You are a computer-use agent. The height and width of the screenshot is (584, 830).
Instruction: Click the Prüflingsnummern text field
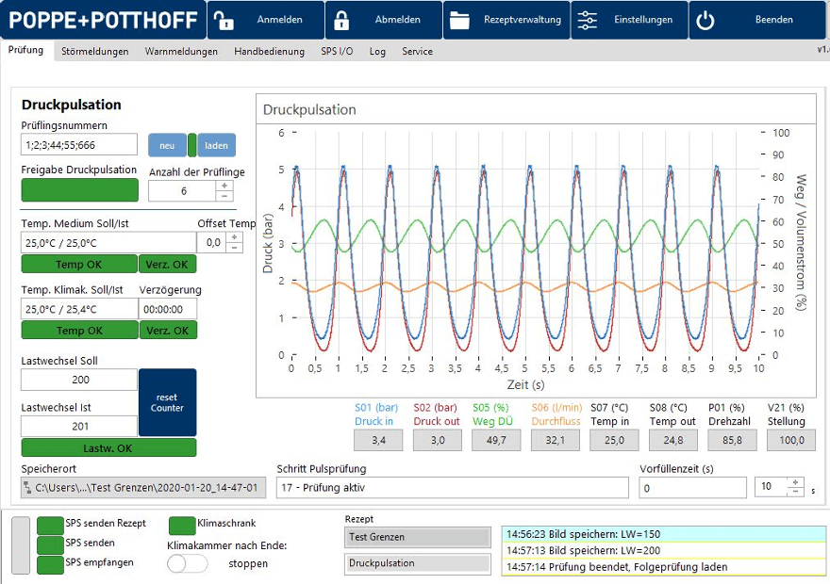(79, 145)
